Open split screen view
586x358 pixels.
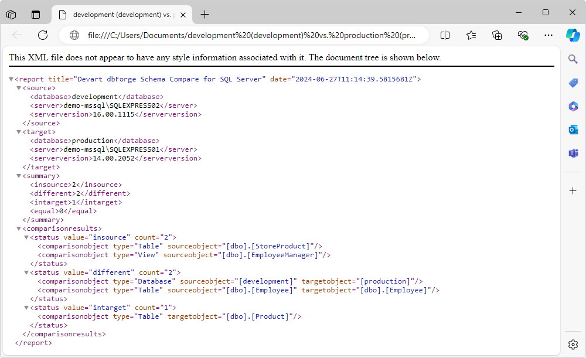[x=445, y=35]
